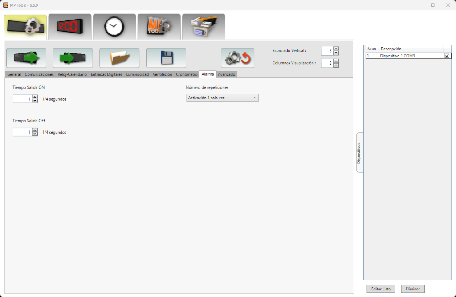
Task: Increase Tiempo Salida ON value
Action: 35,97
